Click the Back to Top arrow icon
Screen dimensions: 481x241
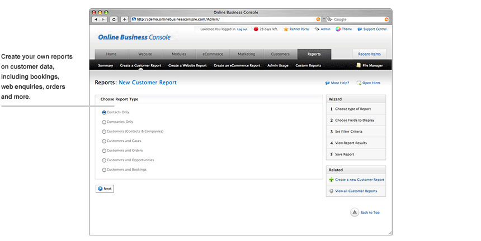click(355, 212)
